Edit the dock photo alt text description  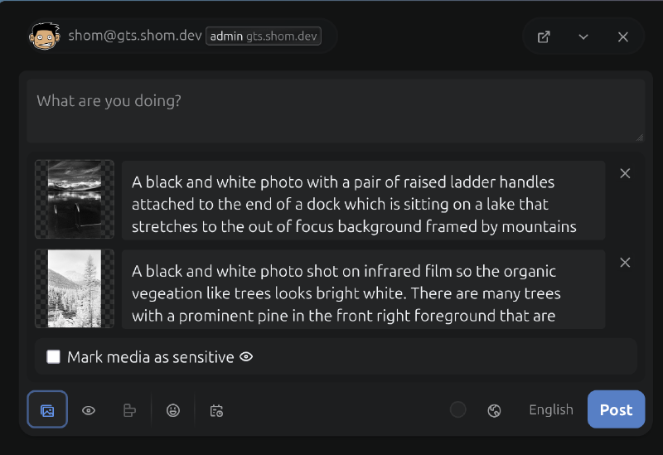click(363, 204)
